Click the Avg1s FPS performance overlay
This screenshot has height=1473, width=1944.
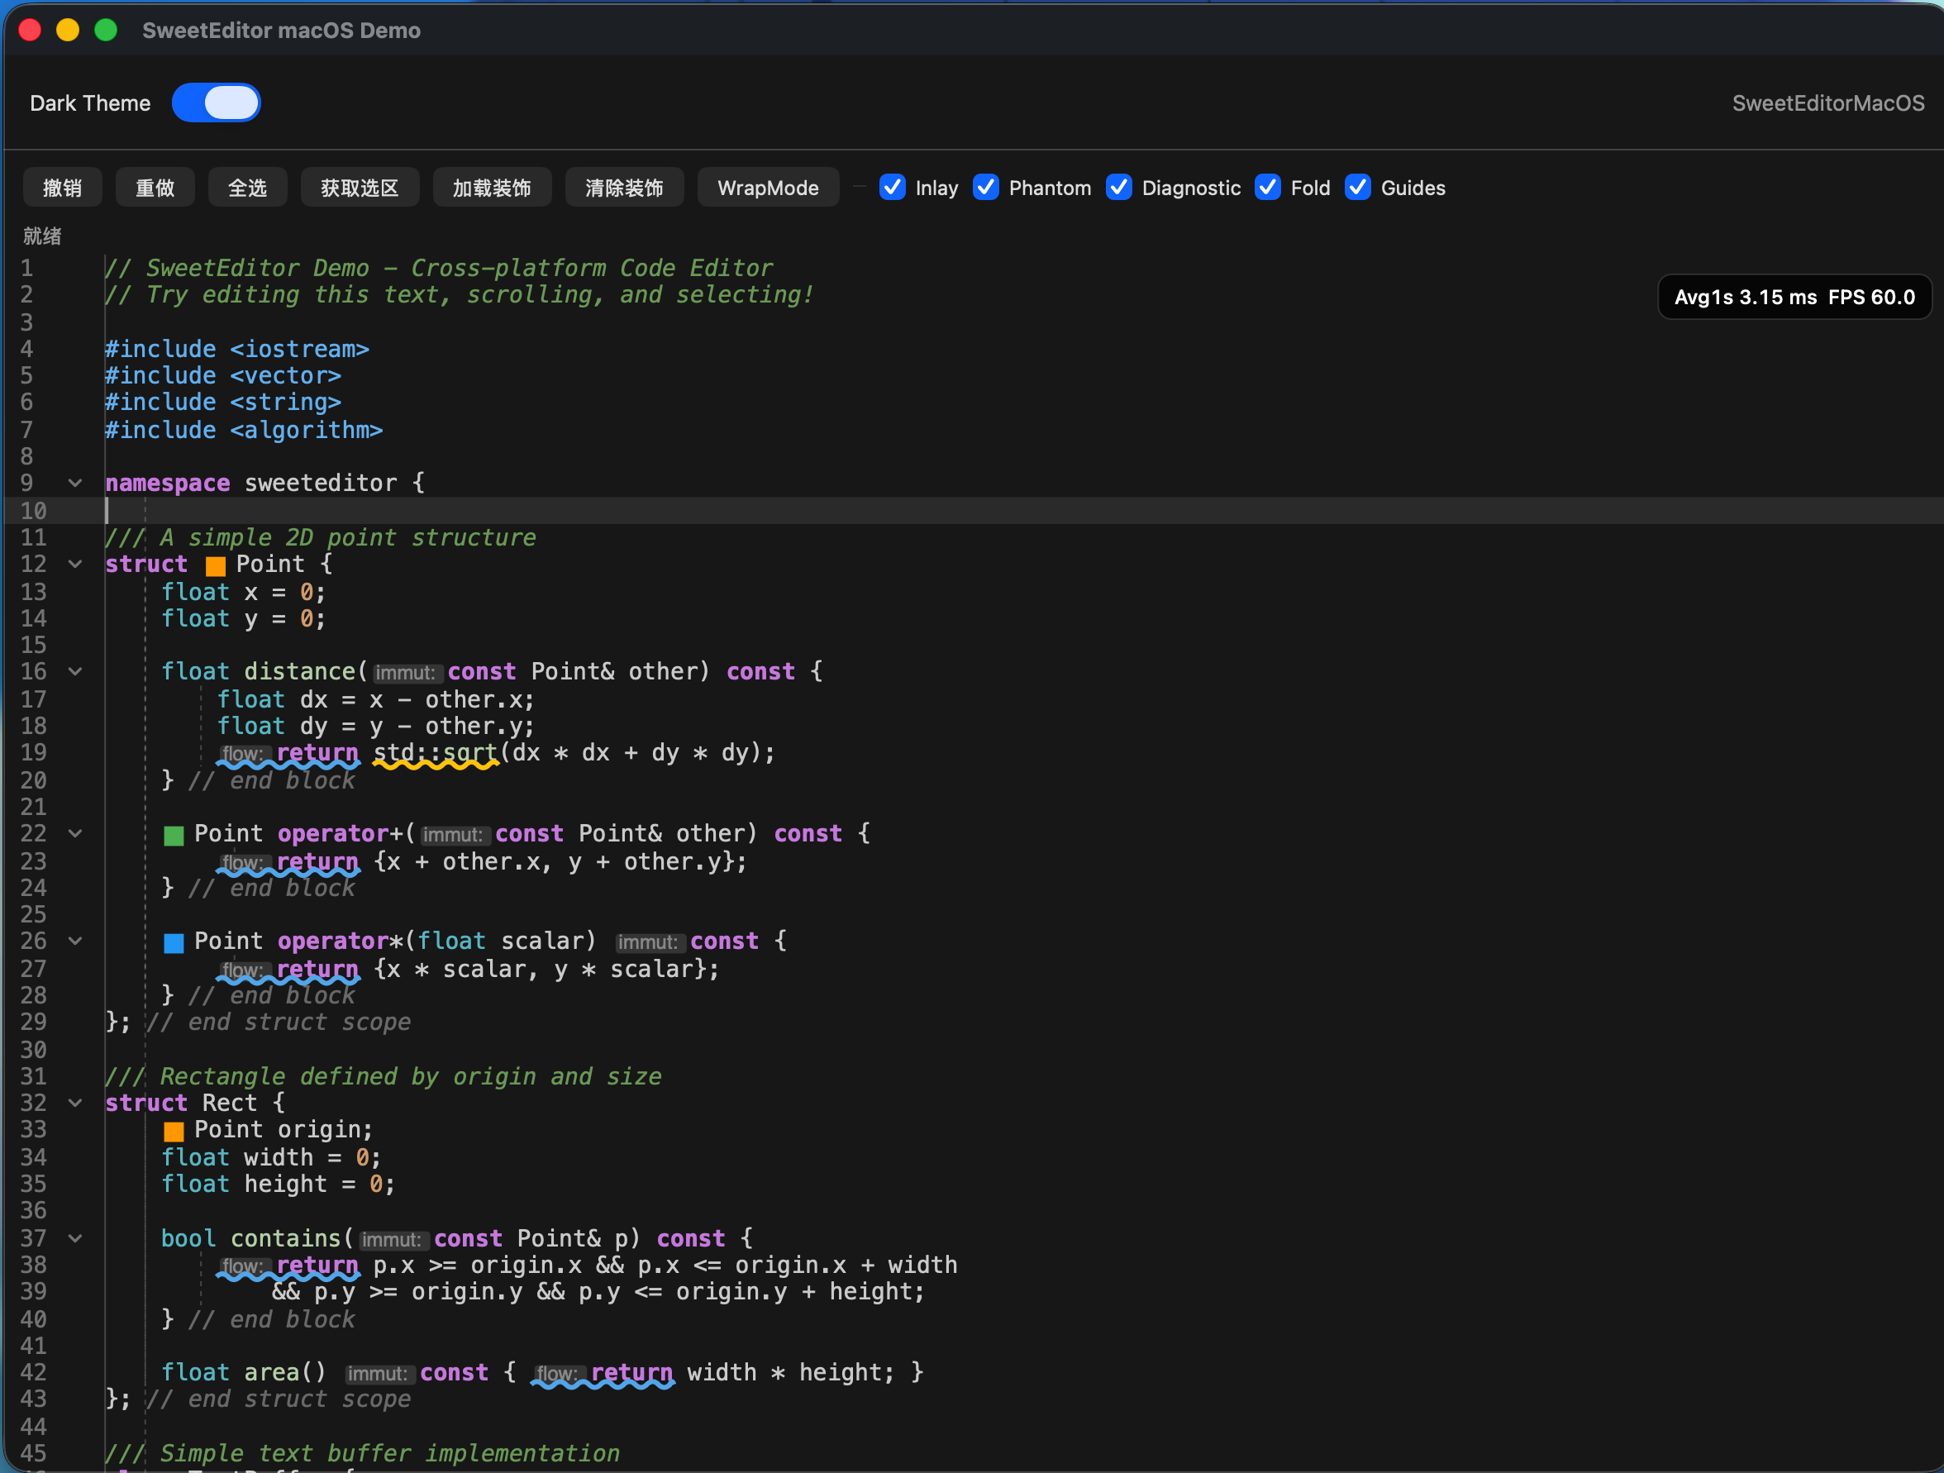pos(1794,297)
